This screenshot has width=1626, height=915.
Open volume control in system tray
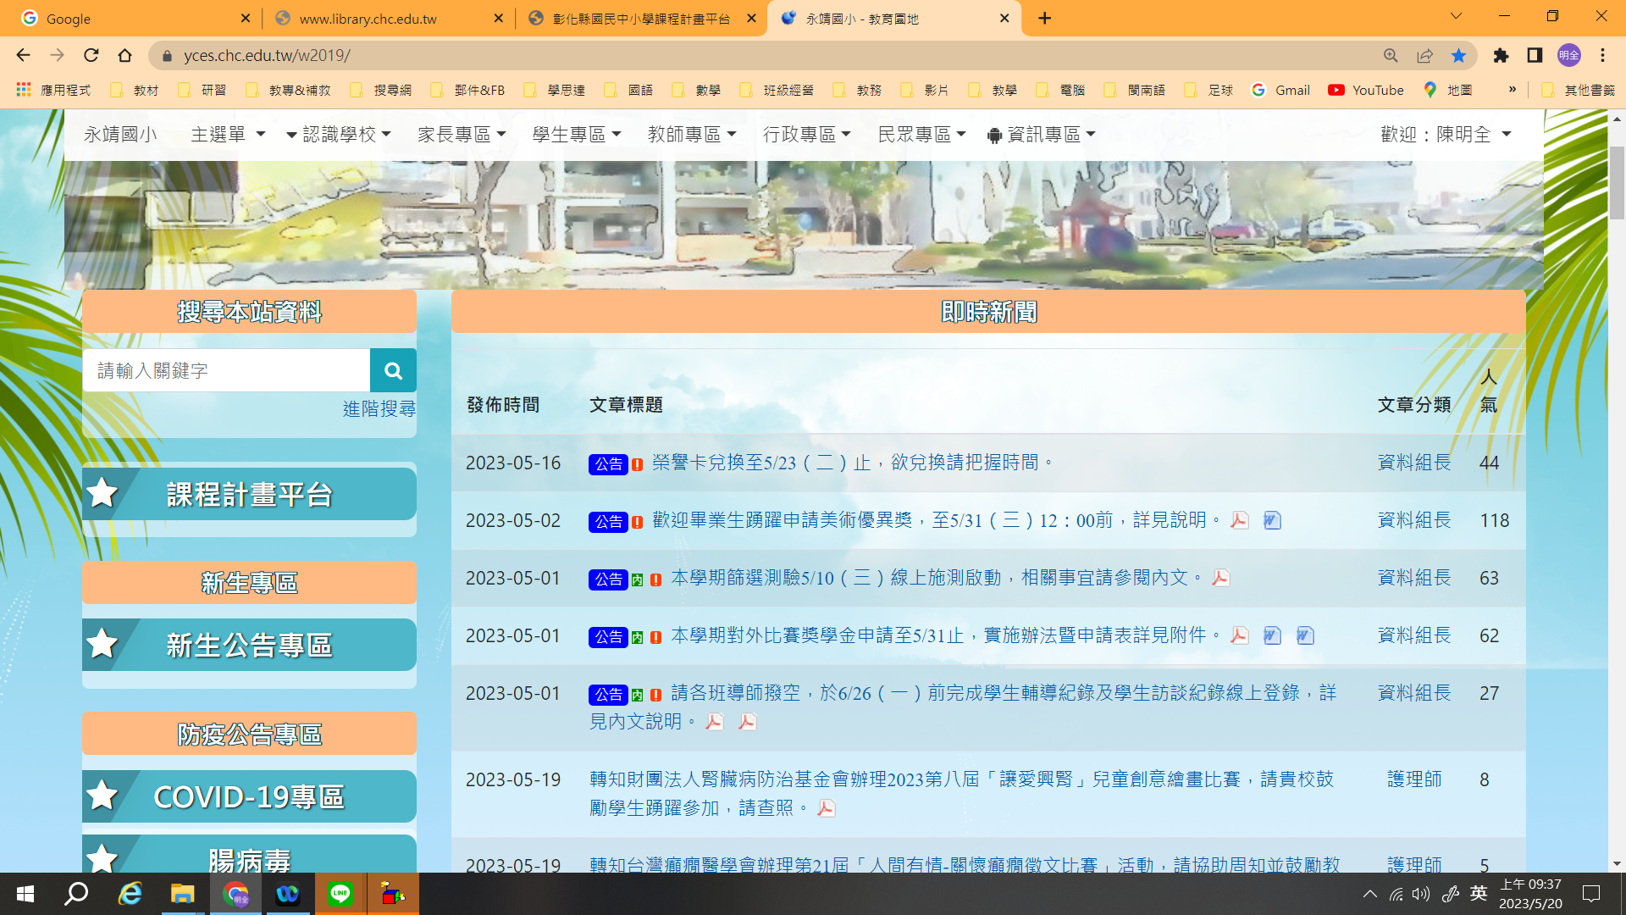(1421, 894)
